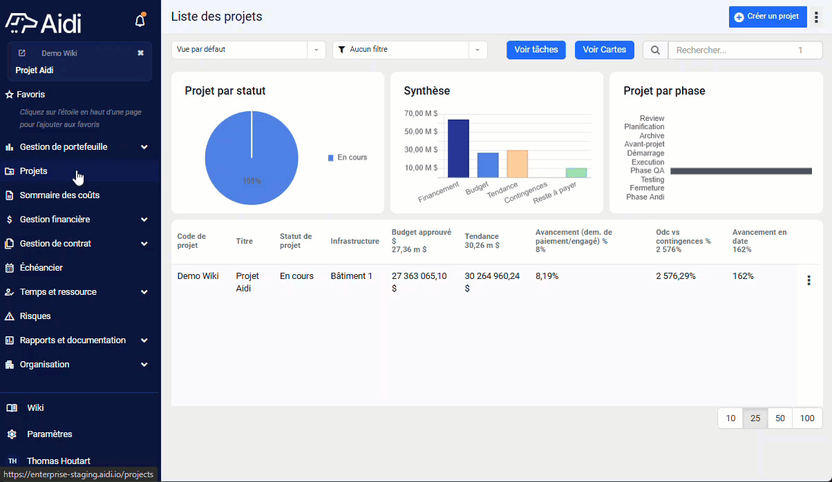Set page size to 100
The width and height of the screenshot is (832, 482).
tap(807, 418)
